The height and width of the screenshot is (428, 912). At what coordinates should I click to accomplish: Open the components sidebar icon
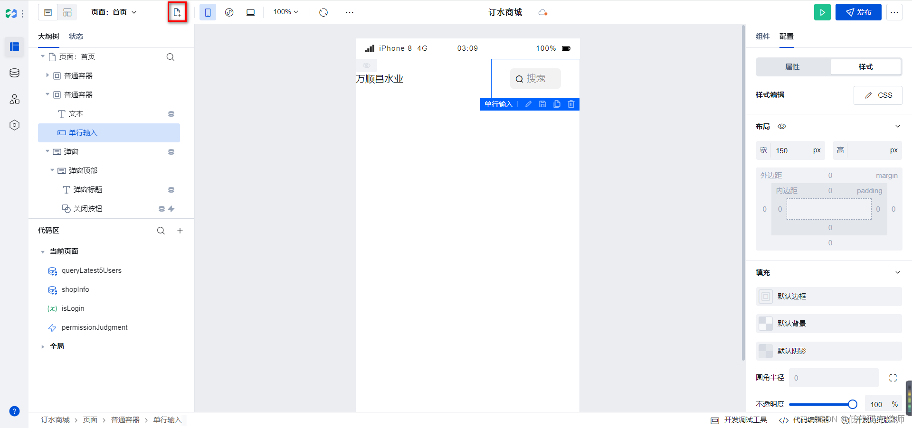pyautogui.click(x=14, y=99)
